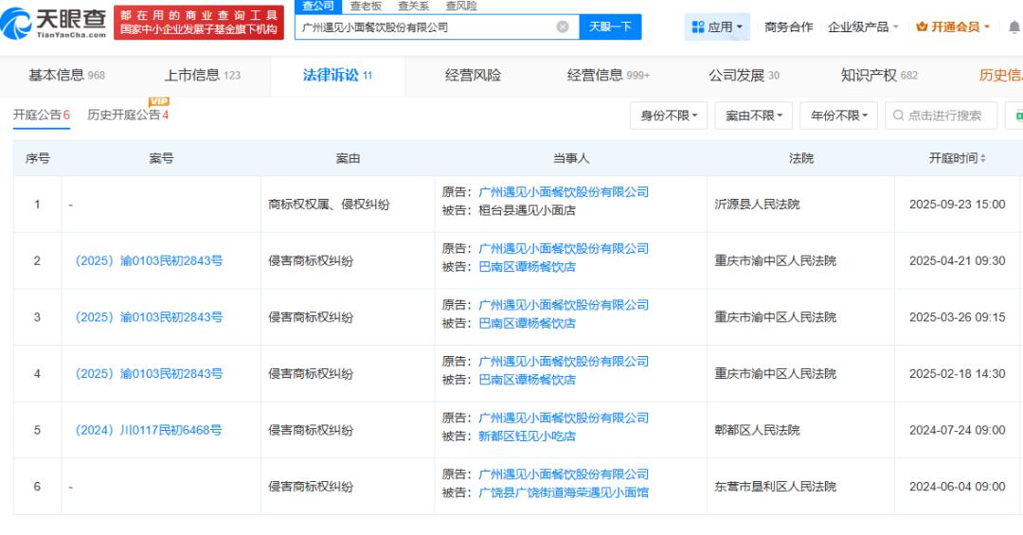The width and height of the screenshot is (1023, 535).
Task: Click the 天眼一下 search button
Action: [610, 27]
